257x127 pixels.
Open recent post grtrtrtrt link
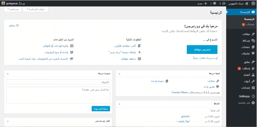point(186,117)
